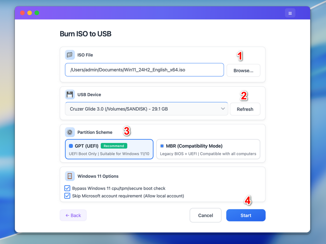Click the back arrow icon on the Back button
Viewport: 326px width, 244px height.
(67, 215)
